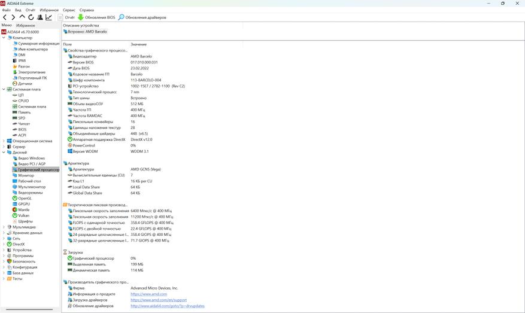Select Тесты tree item
Image resolution: width=525 pixels, height=313 pixels.
pos(15,278)
